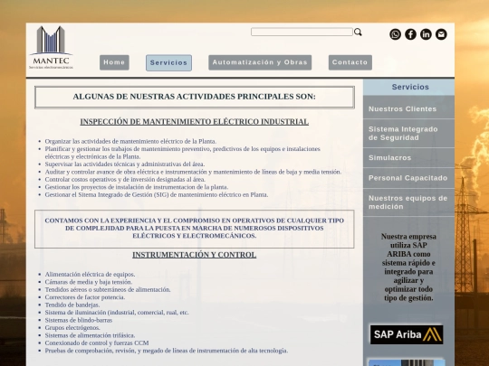Open Nuestros equipos de medición link
The height and width of the screenshot is (366, 489).
point(408,202)
